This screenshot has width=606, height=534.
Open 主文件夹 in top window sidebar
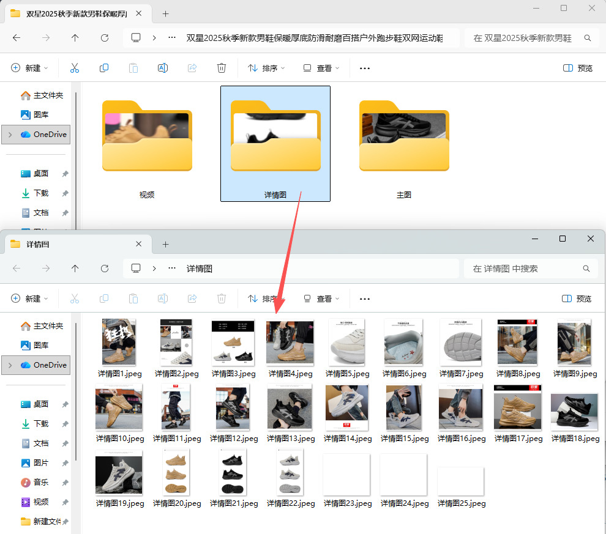(42, 95)
